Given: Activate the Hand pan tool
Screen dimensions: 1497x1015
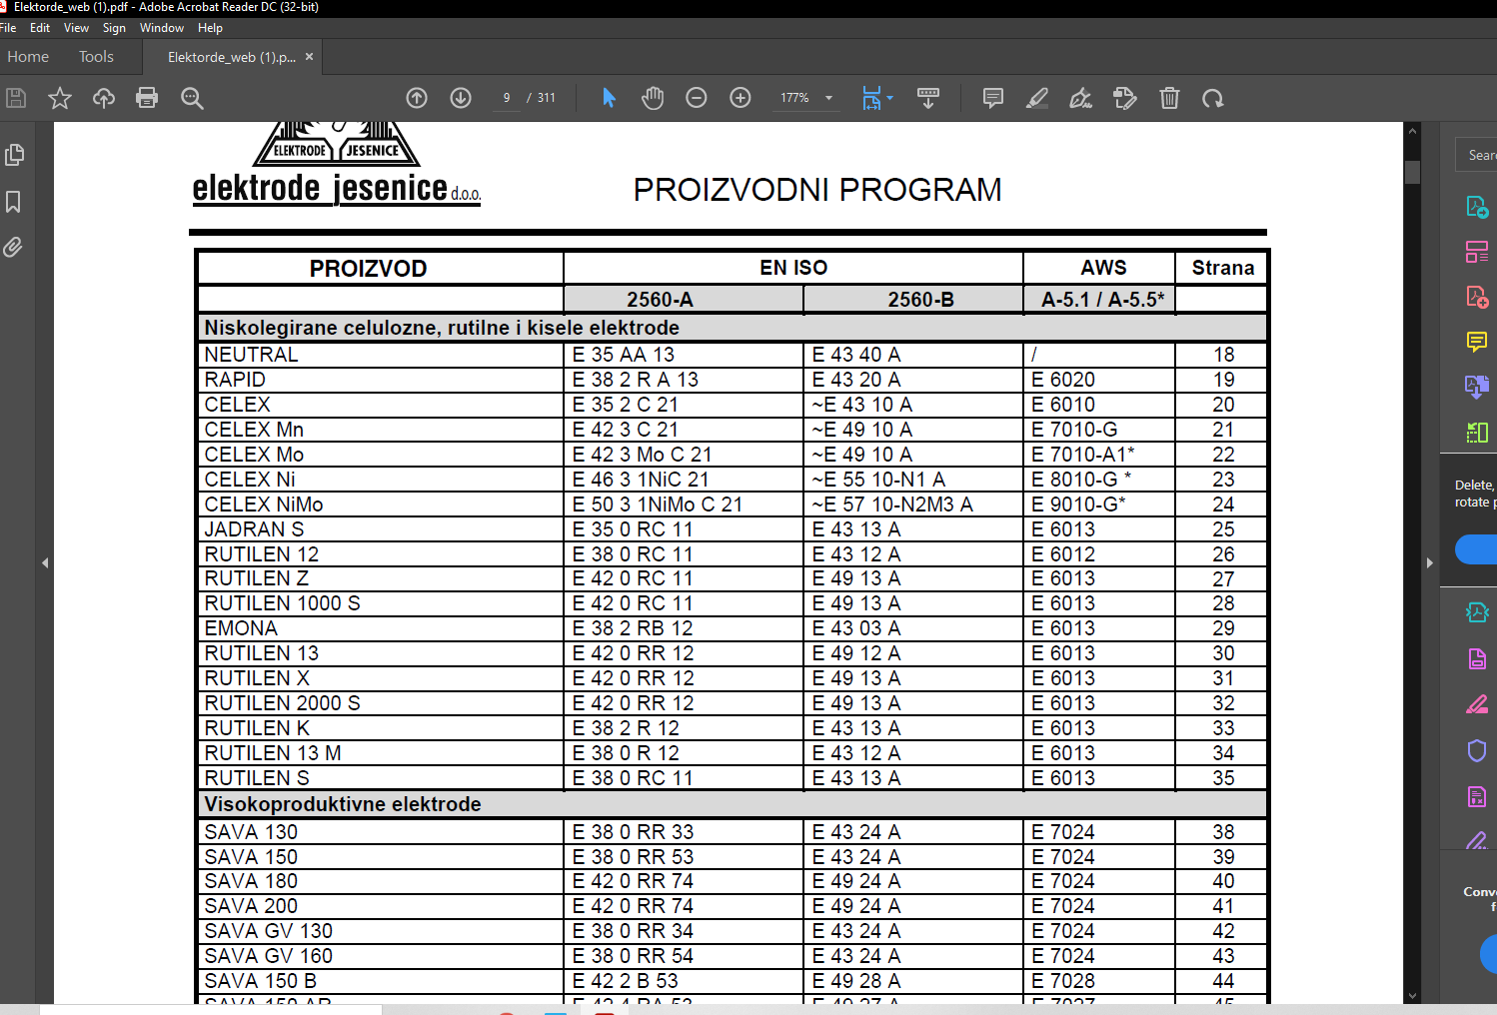Looking at the screenshot, I should coord(653,98).
